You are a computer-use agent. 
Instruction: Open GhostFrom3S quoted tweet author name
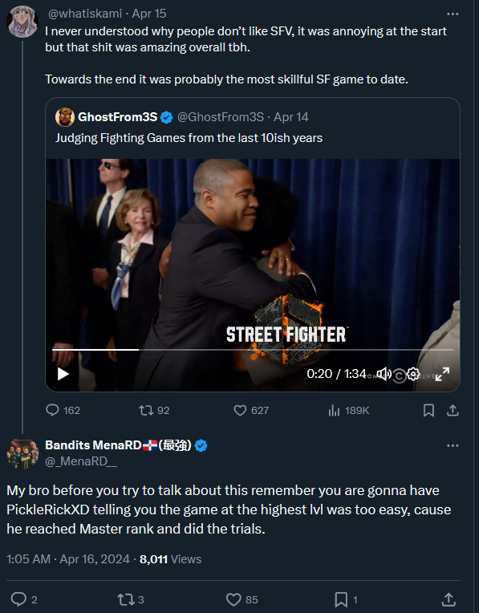pos(117,117)
